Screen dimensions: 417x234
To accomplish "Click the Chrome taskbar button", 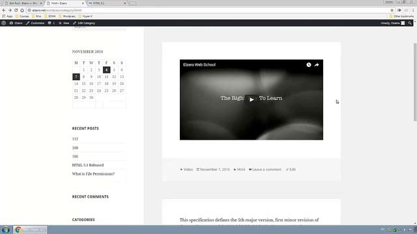I will coord(30,229).
